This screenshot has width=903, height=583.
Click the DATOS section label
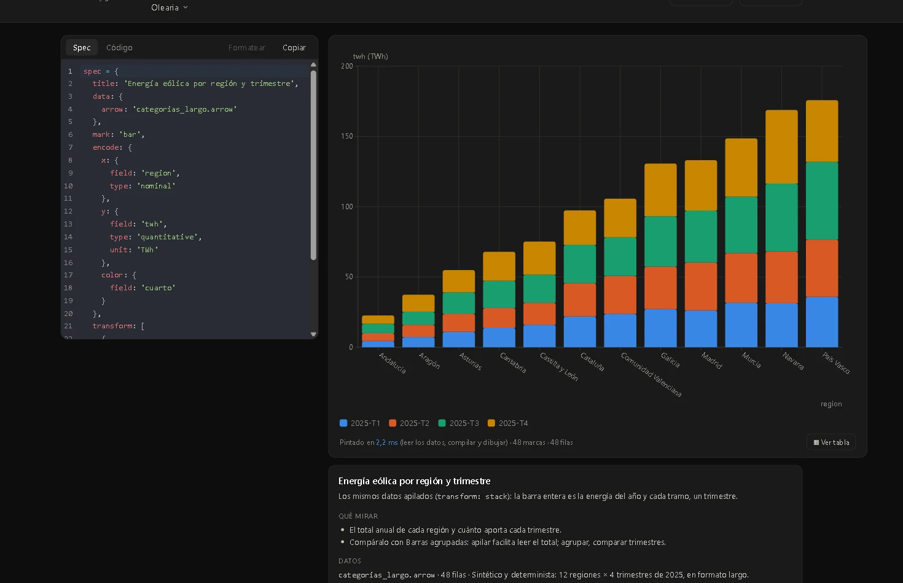click(x=350, y=561)
